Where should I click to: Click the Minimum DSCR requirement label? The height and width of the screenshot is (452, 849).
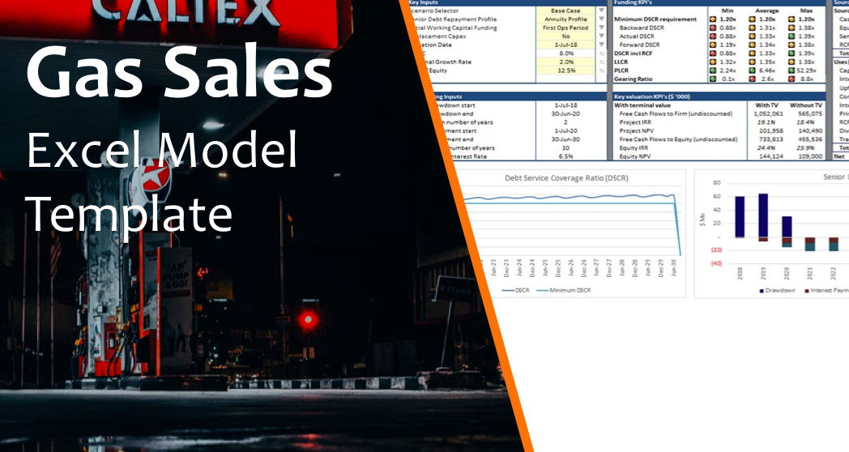tap(655, 19)
